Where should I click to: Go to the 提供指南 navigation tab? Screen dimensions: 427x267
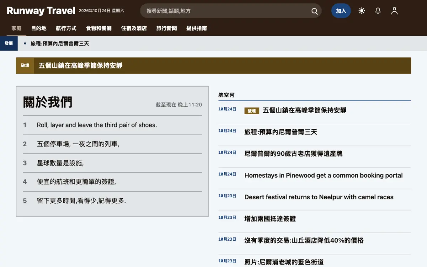[x=196, y=28]
